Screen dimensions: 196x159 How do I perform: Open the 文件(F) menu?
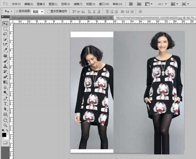pyautogui.click(x=16, y=4)
